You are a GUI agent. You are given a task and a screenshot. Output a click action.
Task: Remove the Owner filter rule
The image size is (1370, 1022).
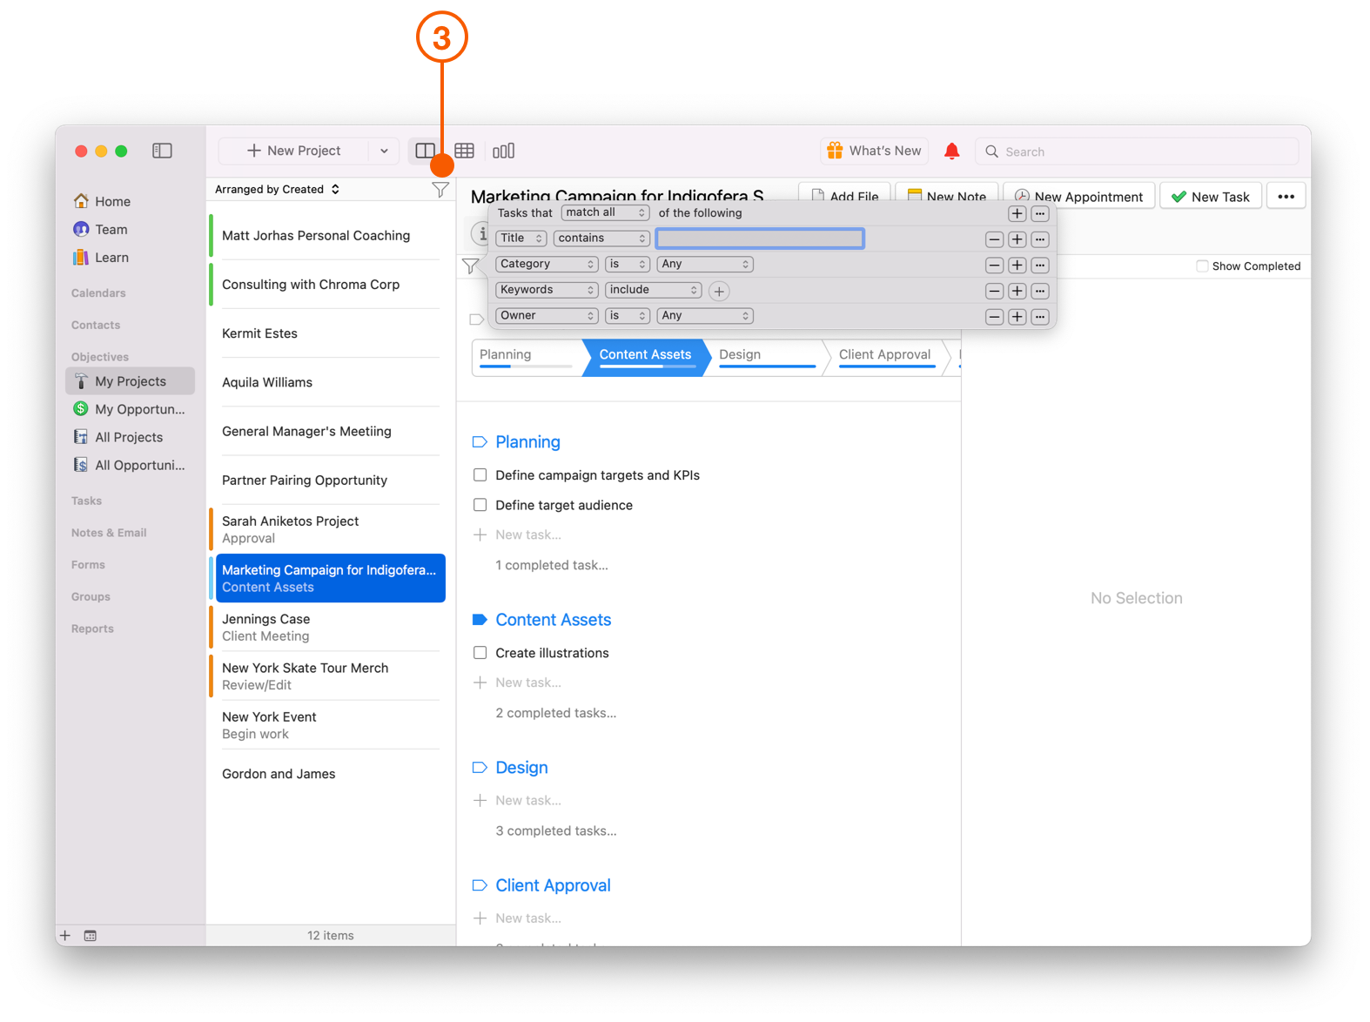click(x=994, y=317)
